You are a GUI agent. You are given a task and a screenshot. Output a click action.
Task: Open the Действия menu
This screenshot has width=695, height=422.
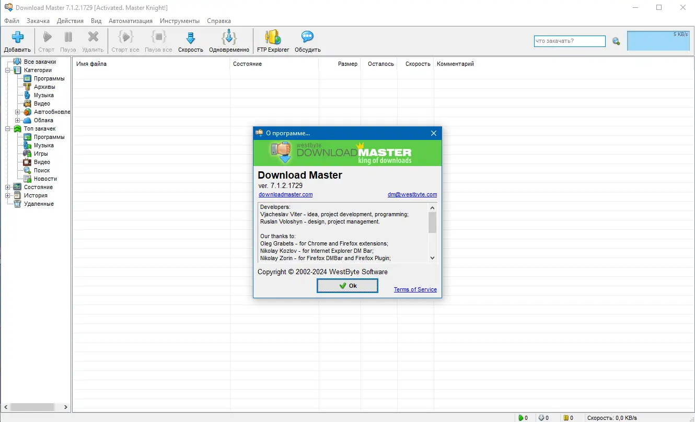[70, 21]
